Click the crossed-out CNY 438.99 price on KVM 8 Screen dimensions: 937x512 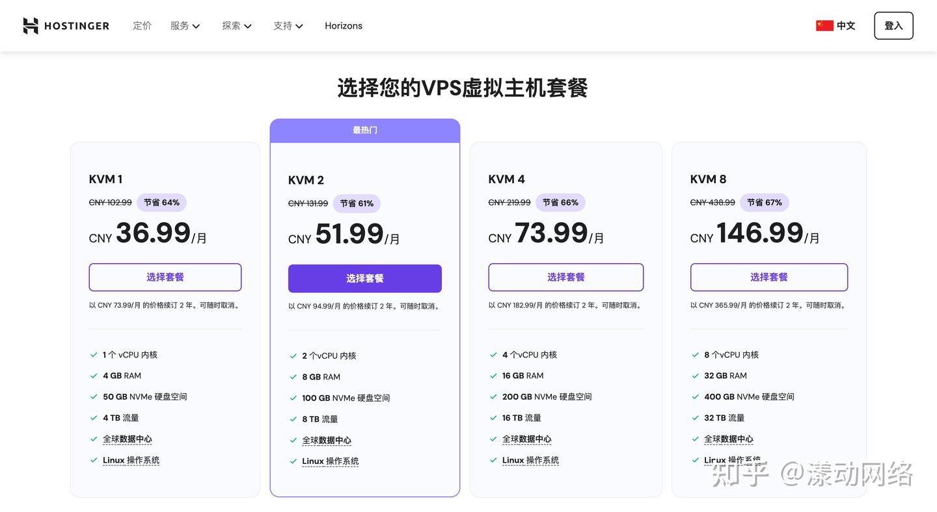click(x=712, y=202)
